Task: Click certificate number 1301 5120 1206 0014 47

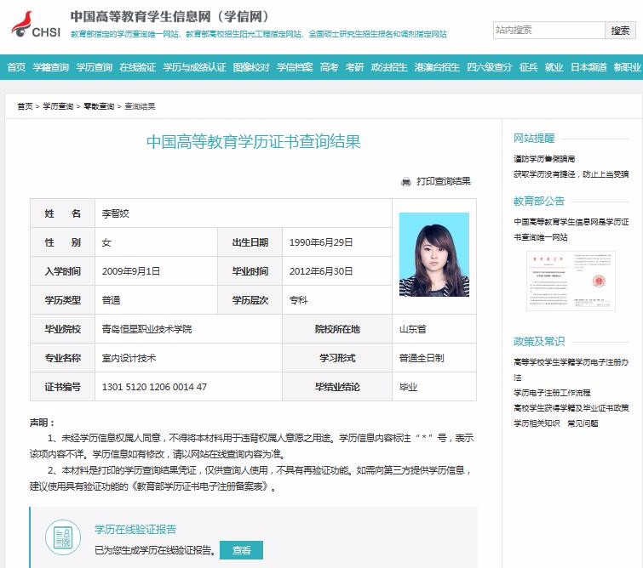Action: click(154, 387)
